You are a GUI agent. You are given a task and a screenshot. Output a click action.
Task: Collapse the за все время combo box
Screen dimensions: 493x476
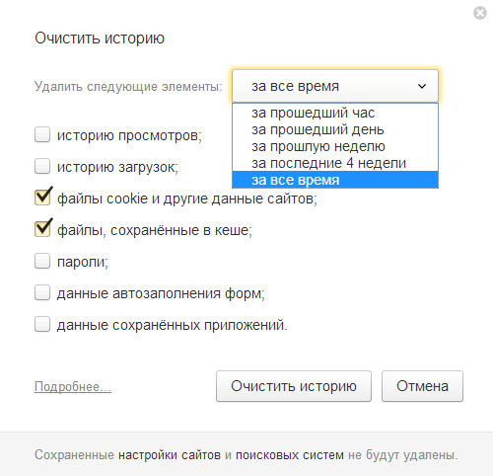pos(335,86)
